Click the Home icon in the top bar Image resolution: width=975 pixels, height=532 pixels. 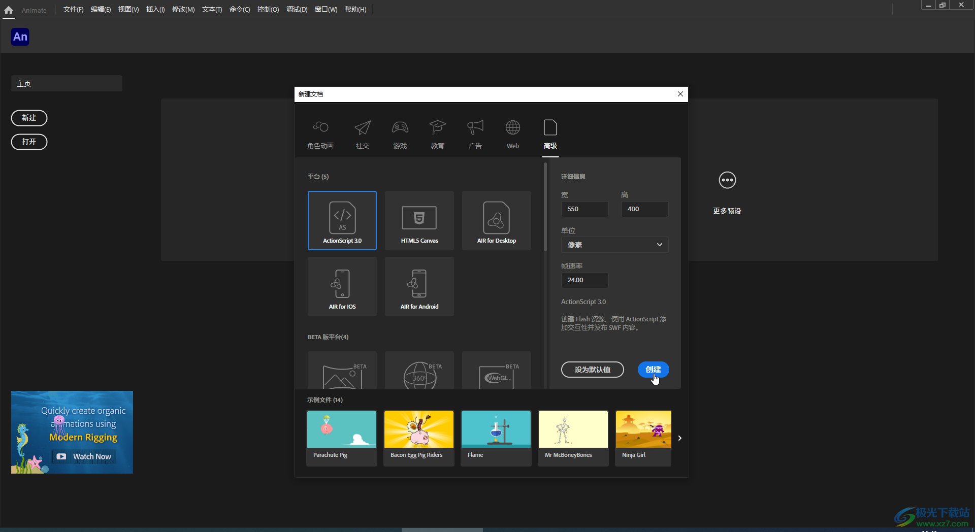[x=9, y=10]
